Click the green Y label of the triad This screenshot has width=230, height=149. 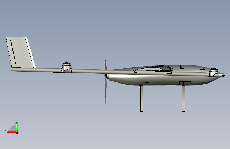coord(17,119)
